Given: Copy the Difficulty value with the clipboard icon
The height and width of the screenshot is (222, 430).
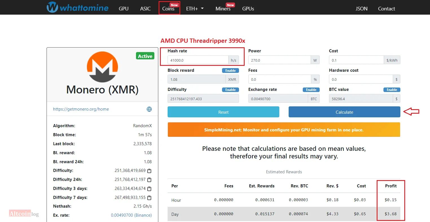Looking at the screenshot, I should pos(150,171).
